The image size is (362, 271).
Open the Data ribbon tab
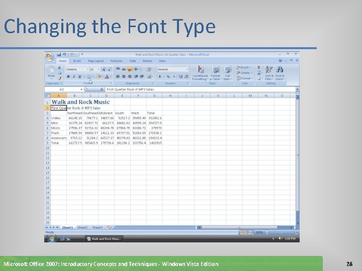[x=133, y=61]
